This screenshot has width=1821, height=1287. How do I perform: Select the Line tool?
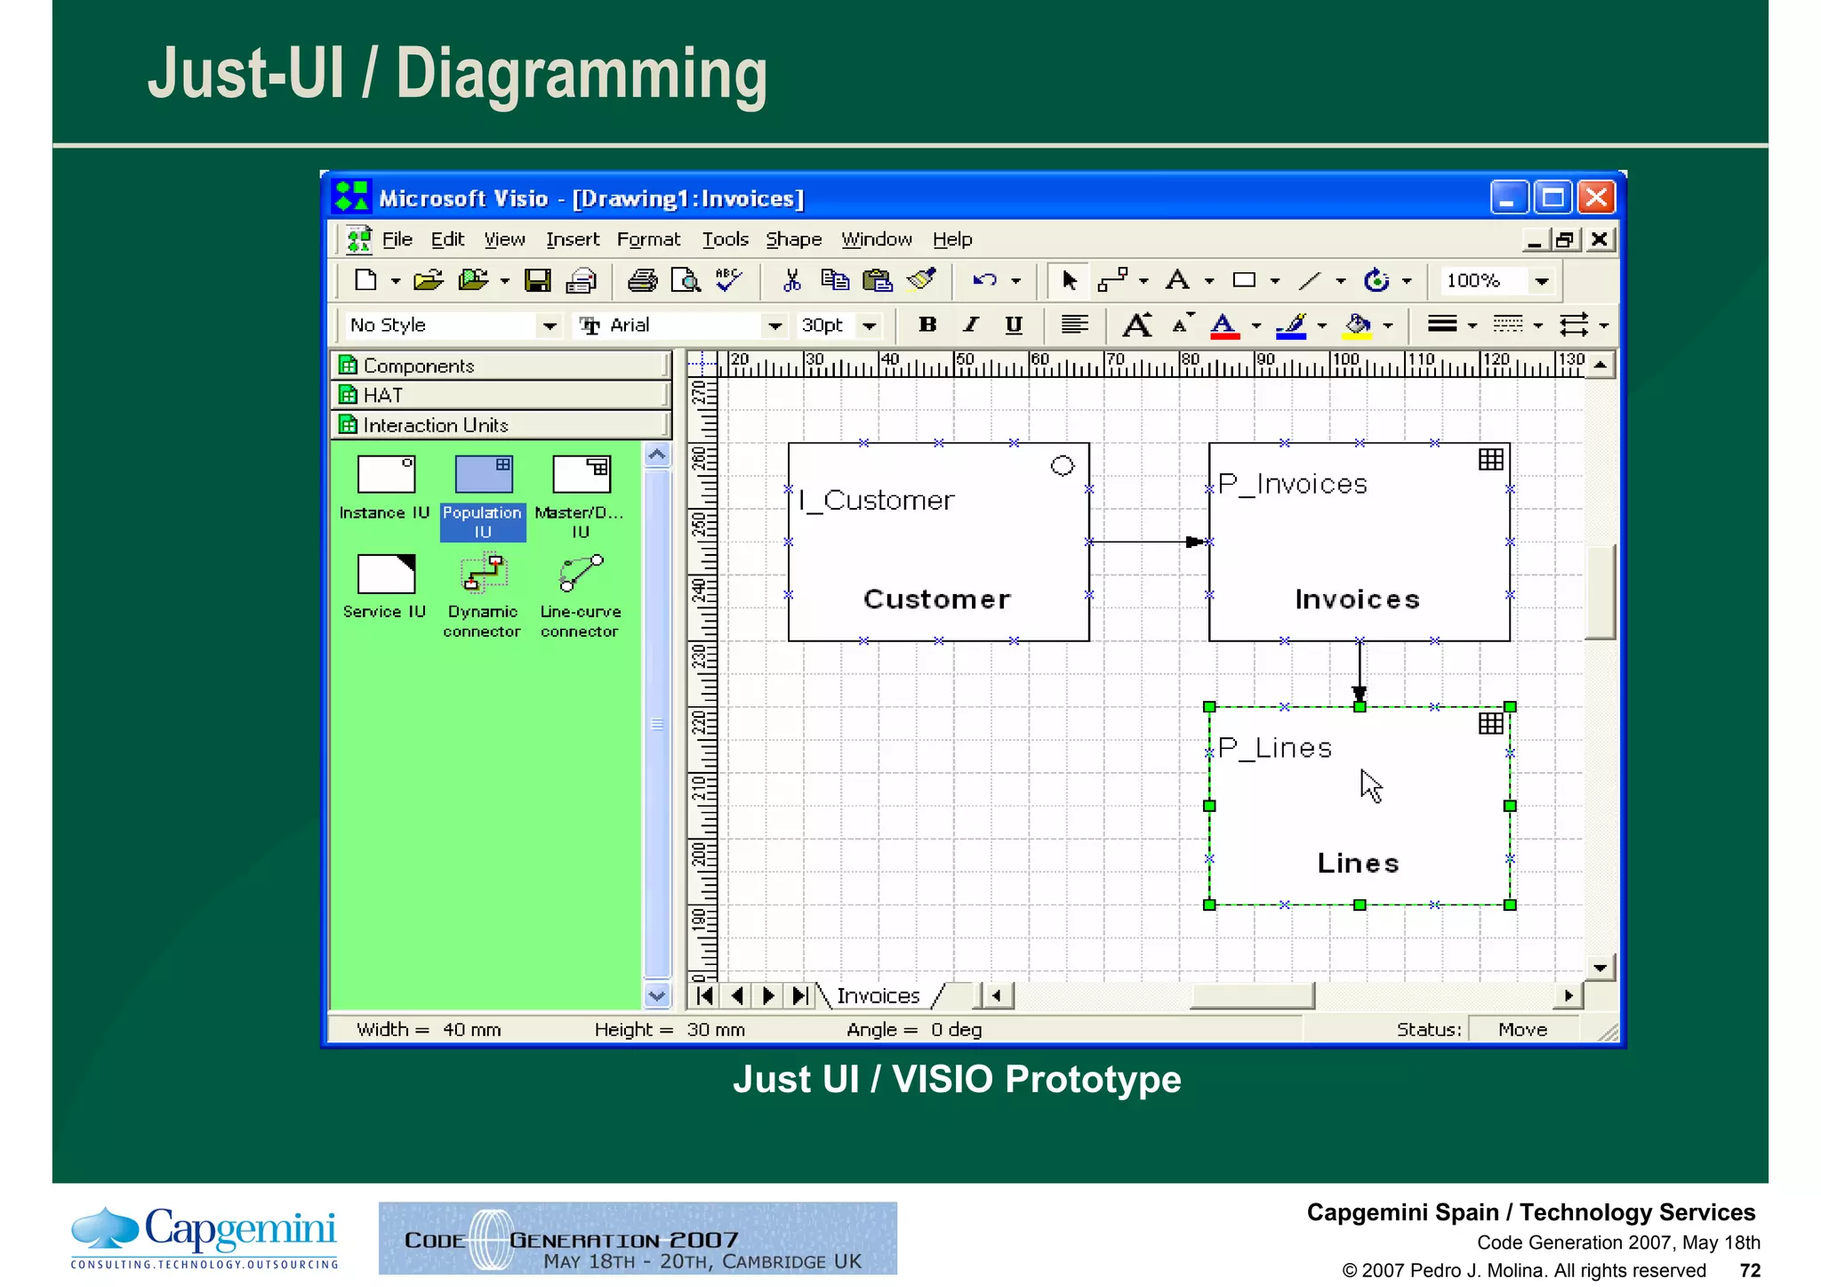1310,281
